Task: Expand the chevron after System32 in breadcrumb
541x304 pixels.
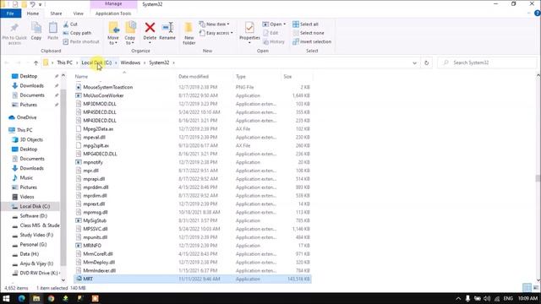Action: (173, 62)
